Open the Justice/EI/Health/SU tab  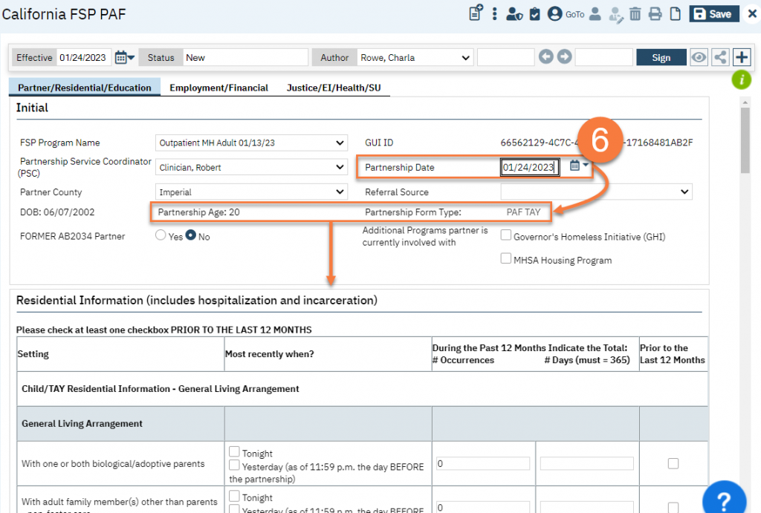coord(334,88)
